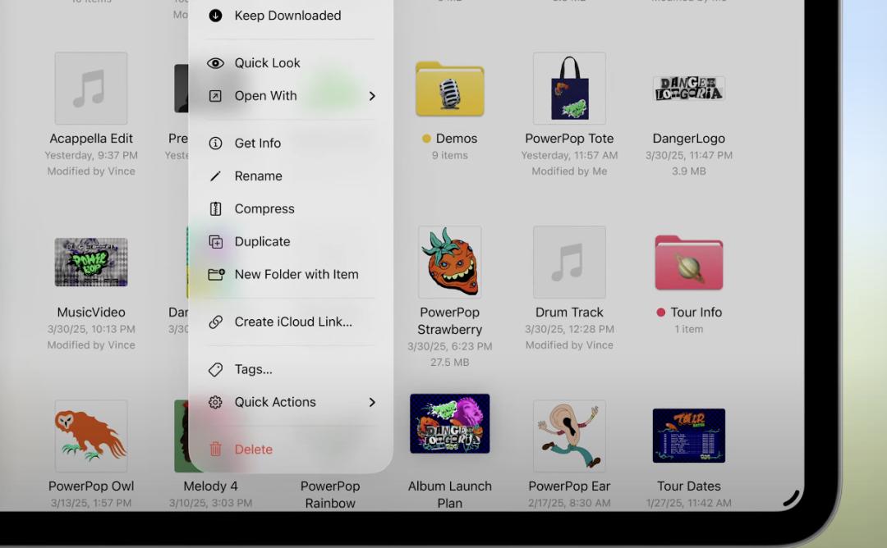The width and height of the screenshot is (887, 548).
Task: Select the Acappella Edit music note icon
Action: [x=91, y=88]
